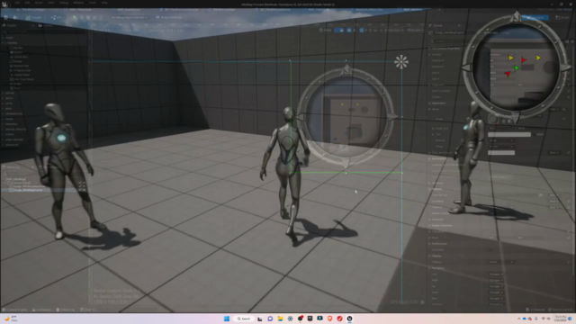This screenshot has height=324, width=576.
Task: Switch to Graph mode
Action: [x=562, y=17]
